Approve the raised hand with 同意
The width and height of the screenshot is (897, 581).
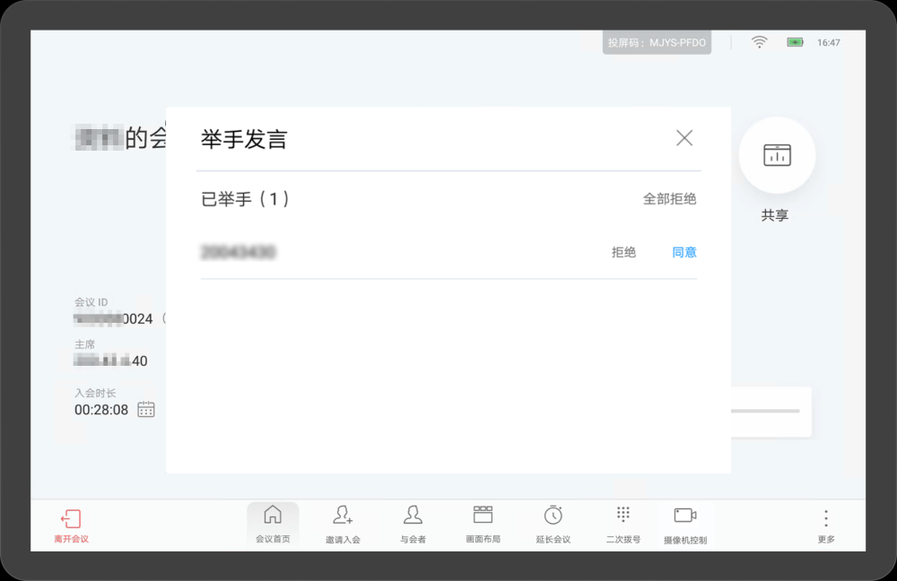coord(684,252)
